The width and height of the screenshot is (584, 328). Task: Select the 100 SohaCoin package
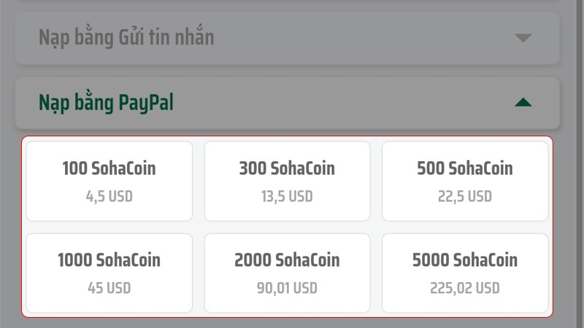109,181
